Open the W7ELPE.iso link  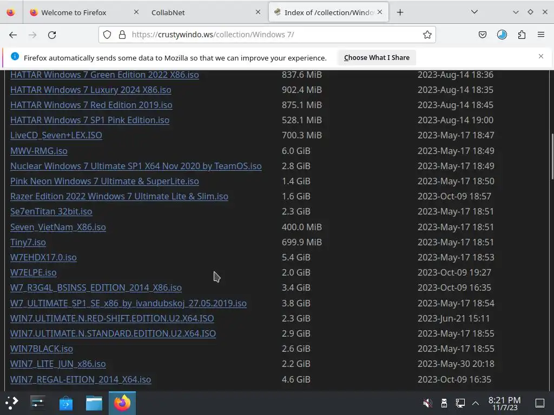click(x=33, y=273)
